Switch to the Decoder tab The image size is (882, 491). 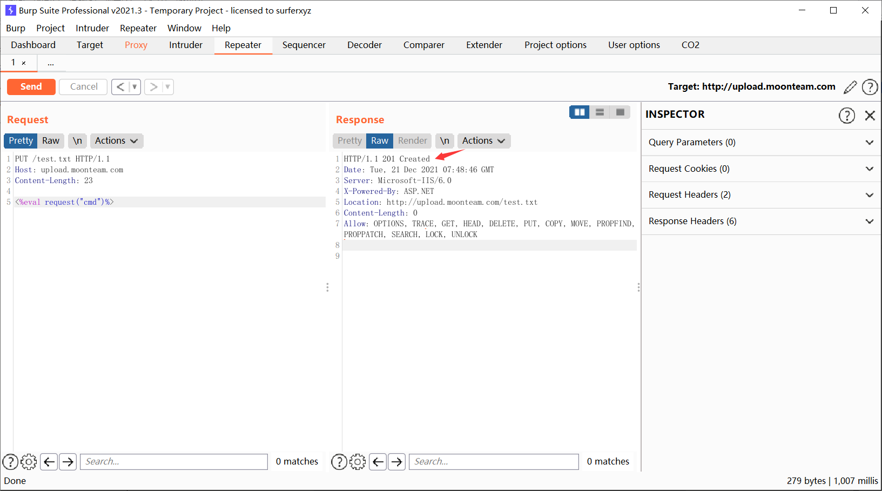click(x=365, y=45)
